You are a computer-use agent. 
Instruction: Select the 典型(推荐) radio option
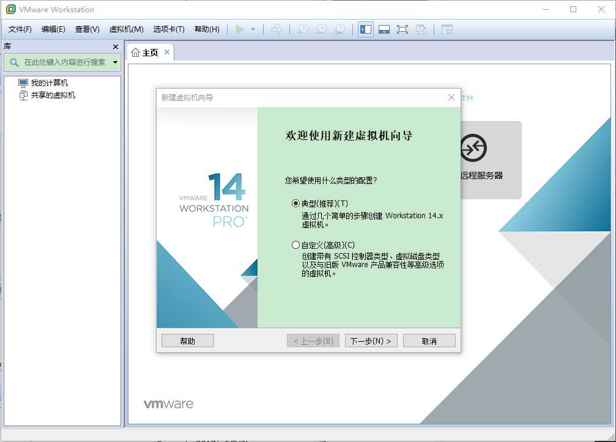point(295,204)
